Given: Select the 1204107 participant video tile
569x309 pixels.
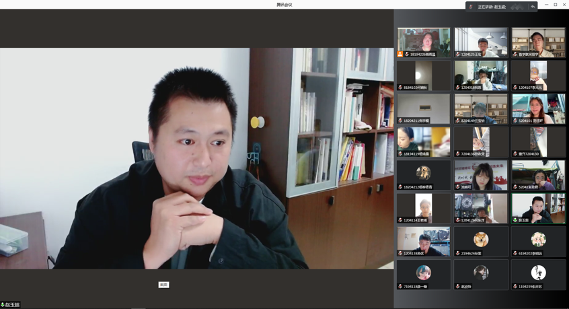Looking at the screenshot, I should [538, 75].
